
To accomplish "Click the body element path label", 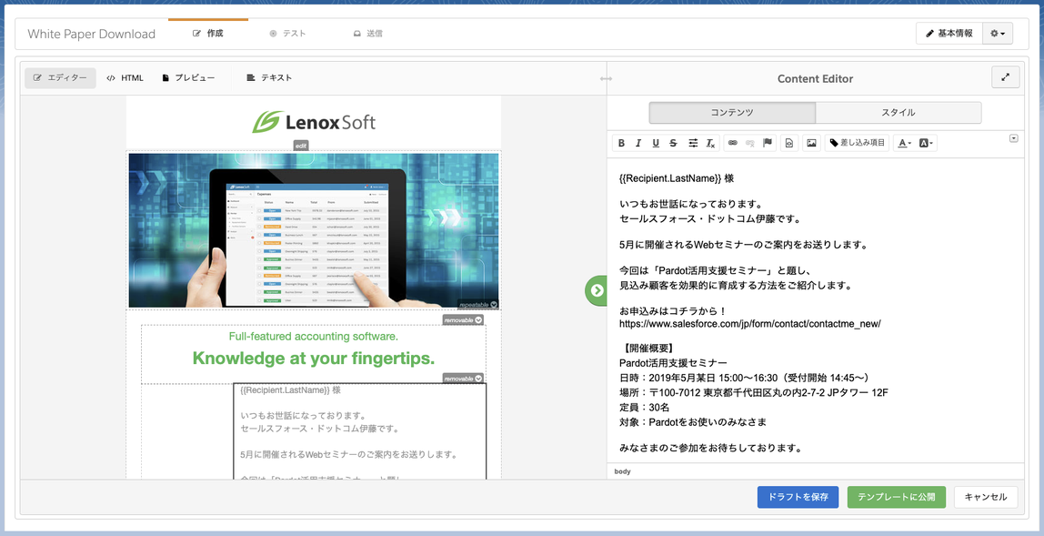I will click(x=623, y=471).
